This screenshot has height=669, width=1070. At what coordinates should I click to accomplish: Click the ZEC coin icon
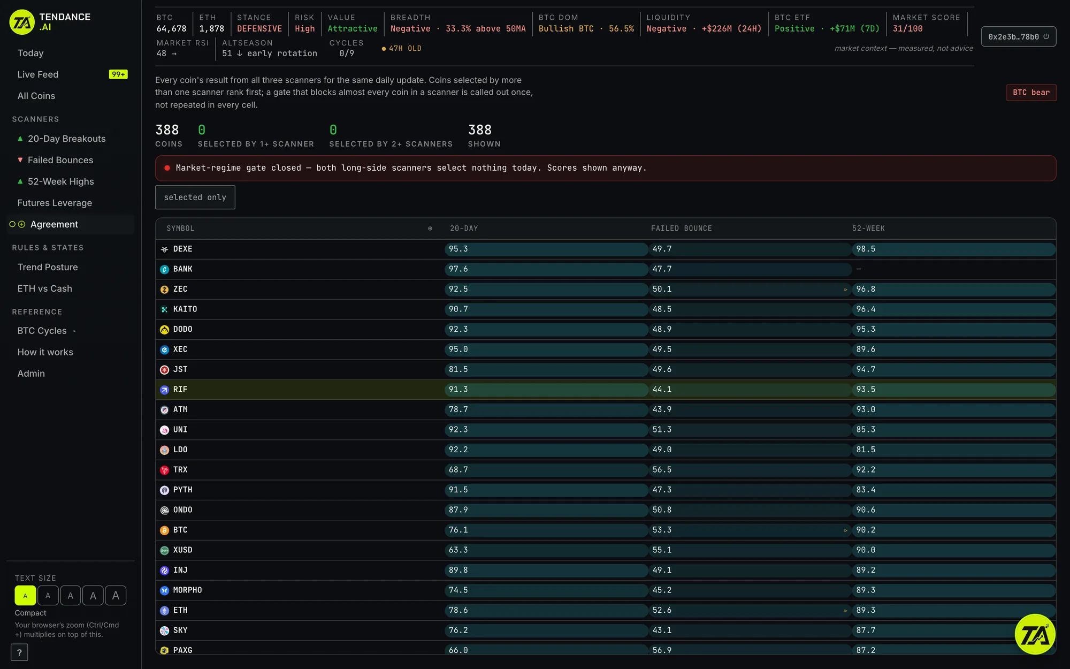pos(164,290)
